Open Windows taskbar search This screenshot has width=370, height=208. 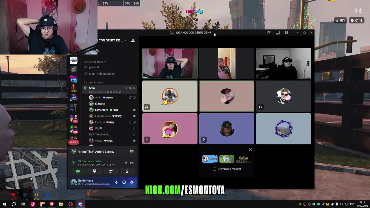coord(14,204)
